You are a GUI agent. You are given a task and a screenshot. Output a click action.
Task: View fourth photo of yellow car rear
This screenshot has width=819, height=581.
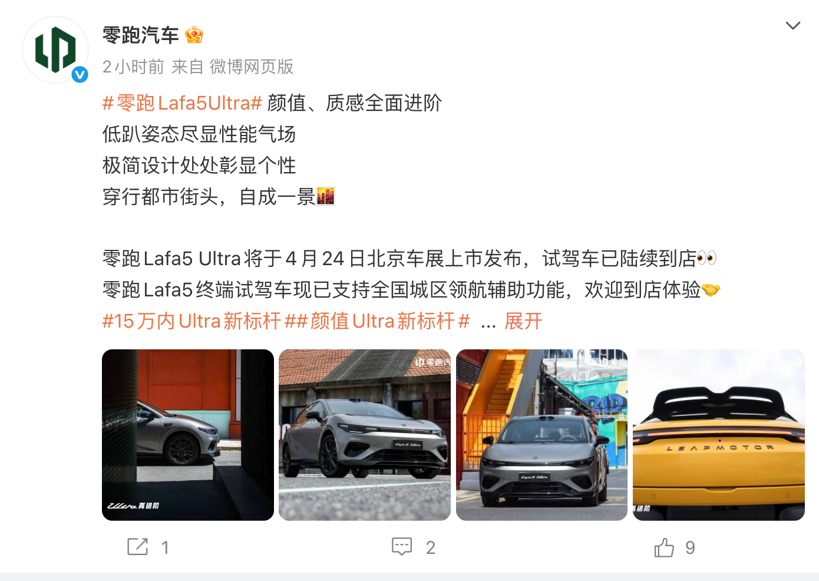pyautogui.click(x=719, y=435)
